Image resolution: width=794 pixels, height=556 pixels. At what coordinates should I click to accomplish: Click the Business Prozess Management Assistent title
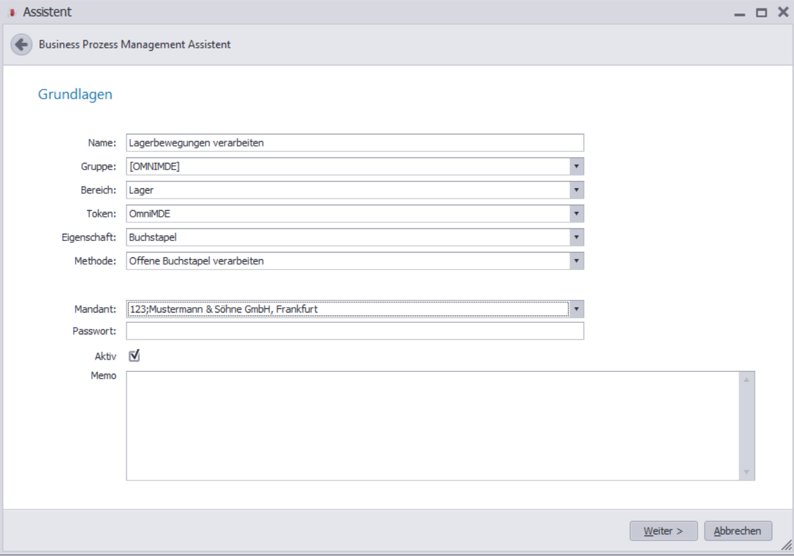[135, 45]
